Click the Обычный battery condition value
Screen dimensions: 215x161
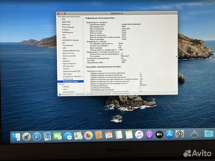pos(125,56)
